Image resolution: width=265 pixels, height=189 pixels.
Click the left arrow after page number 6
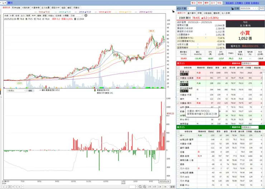(x=23, y=186)
